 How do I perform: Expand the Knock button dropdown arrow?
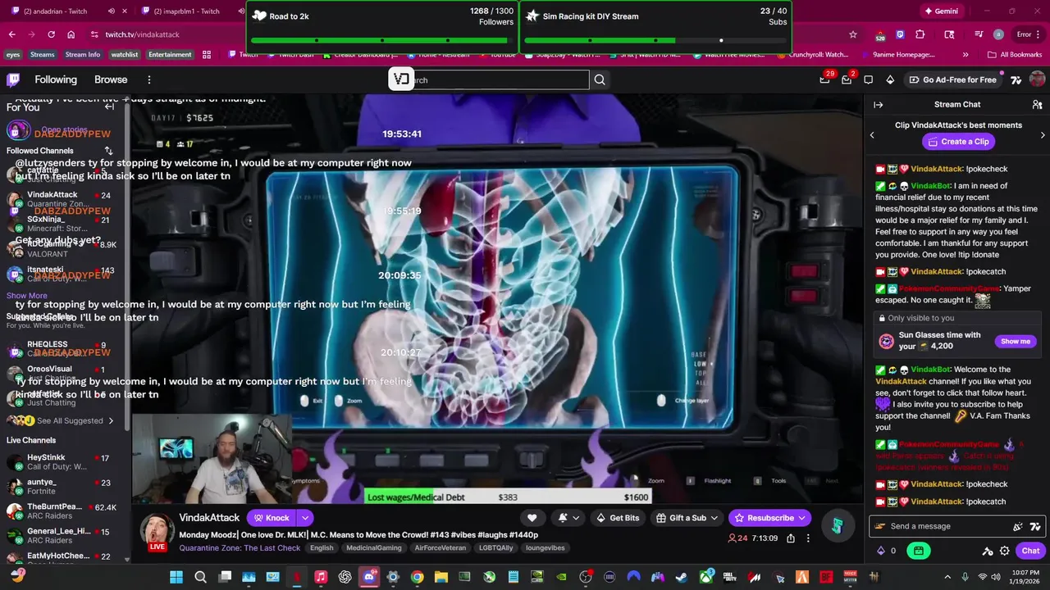click(x=304, y=518)
